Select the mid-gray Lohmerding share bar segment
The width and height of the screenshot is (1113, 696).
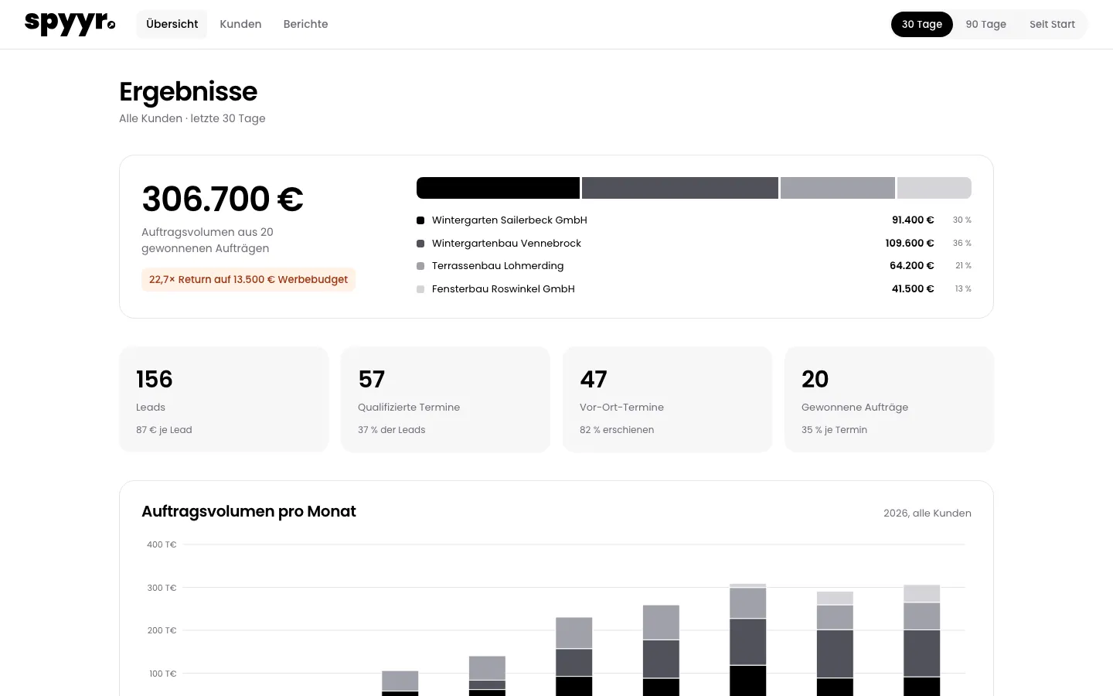838,188
